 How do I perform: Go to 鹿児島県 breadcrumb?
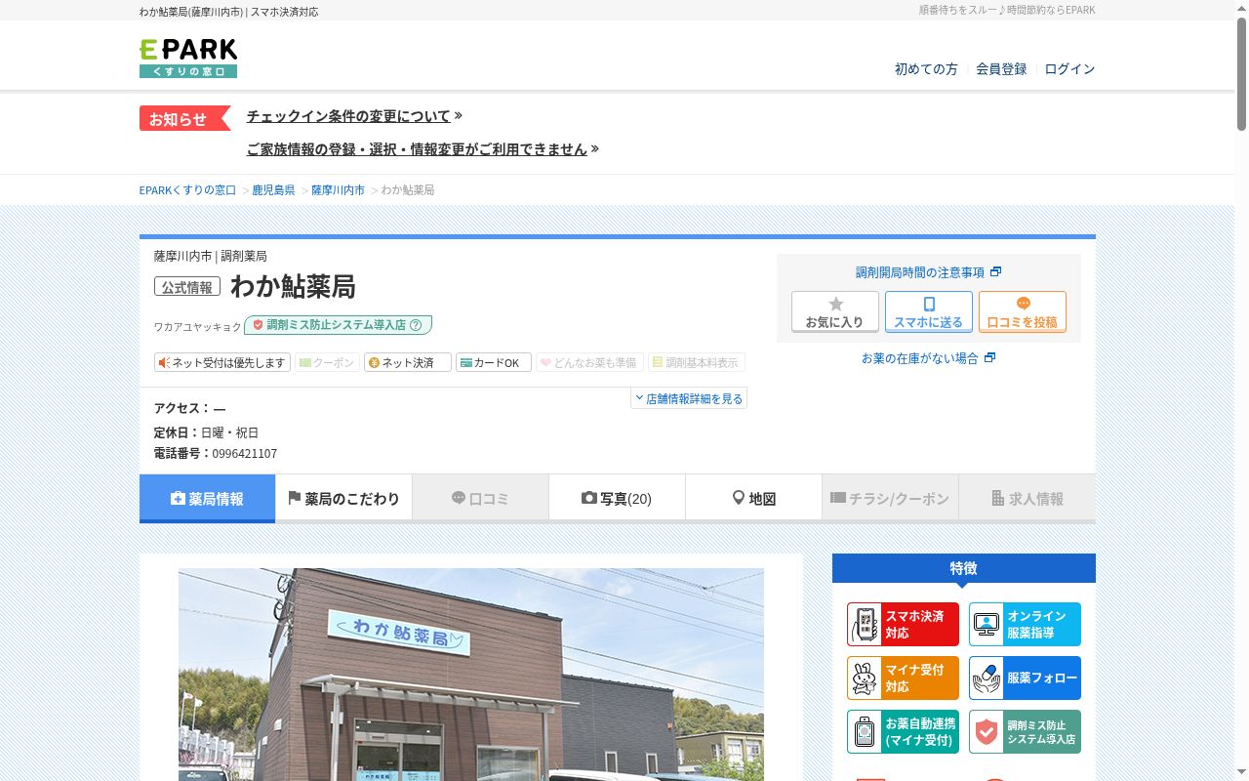[273, 190]
